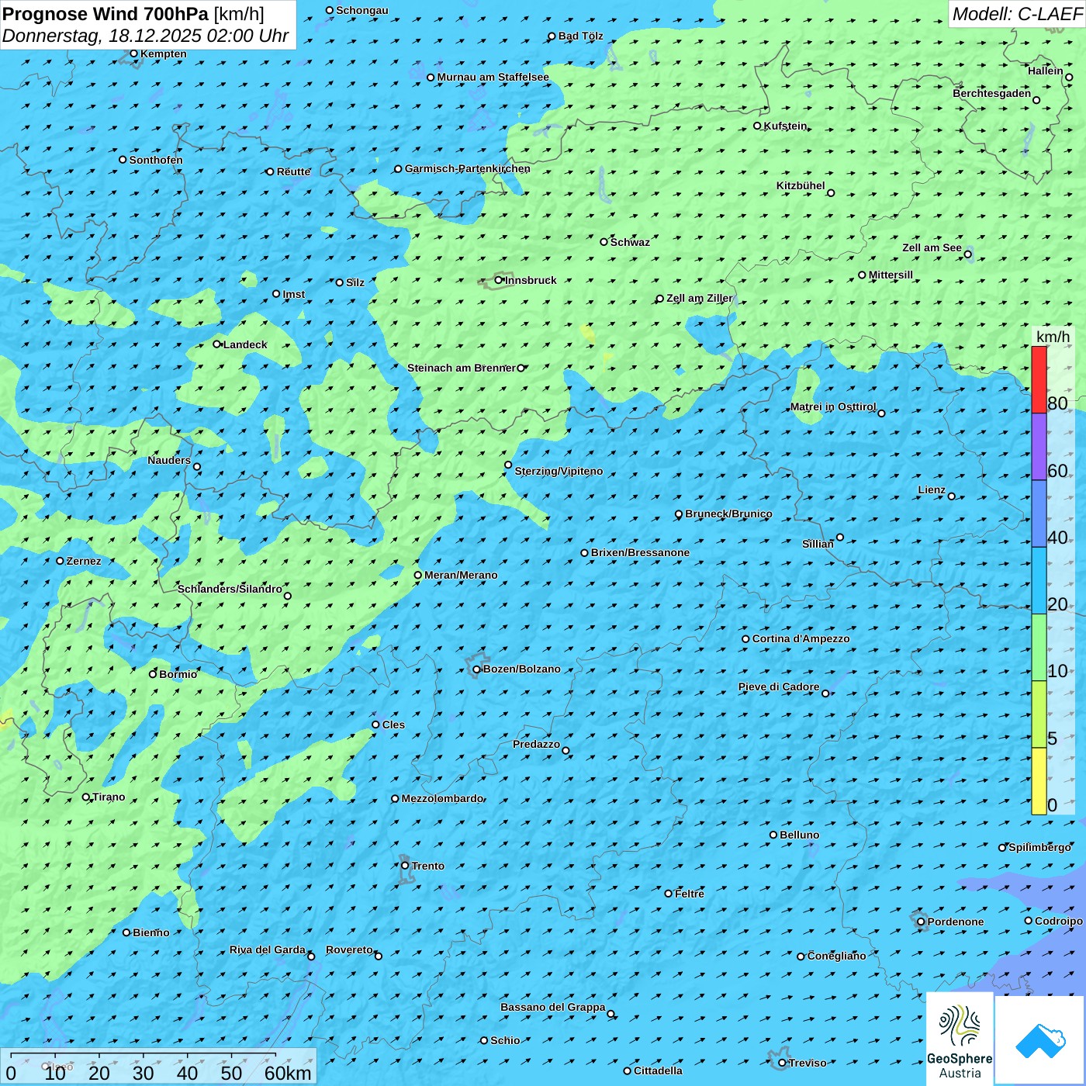
Task: Click the red 80 km/h legend color
Action: 1039,379
